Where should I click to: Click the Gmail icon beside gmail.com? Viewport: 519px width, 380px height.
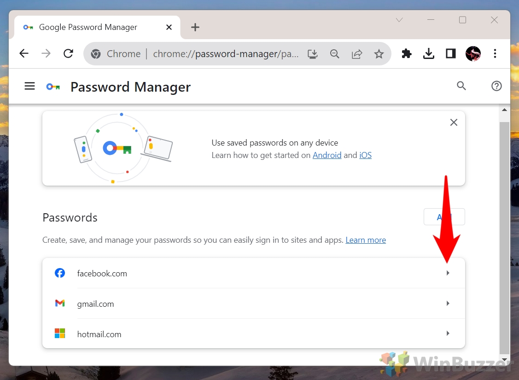coord(60,303)
